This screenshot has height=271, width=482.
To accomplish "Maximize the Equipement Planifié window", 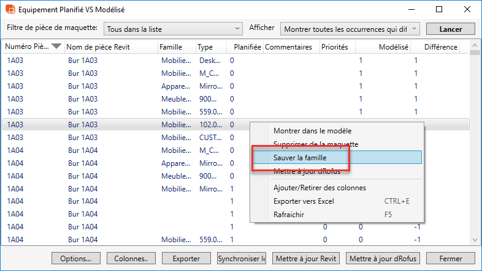I will point(439,10).
